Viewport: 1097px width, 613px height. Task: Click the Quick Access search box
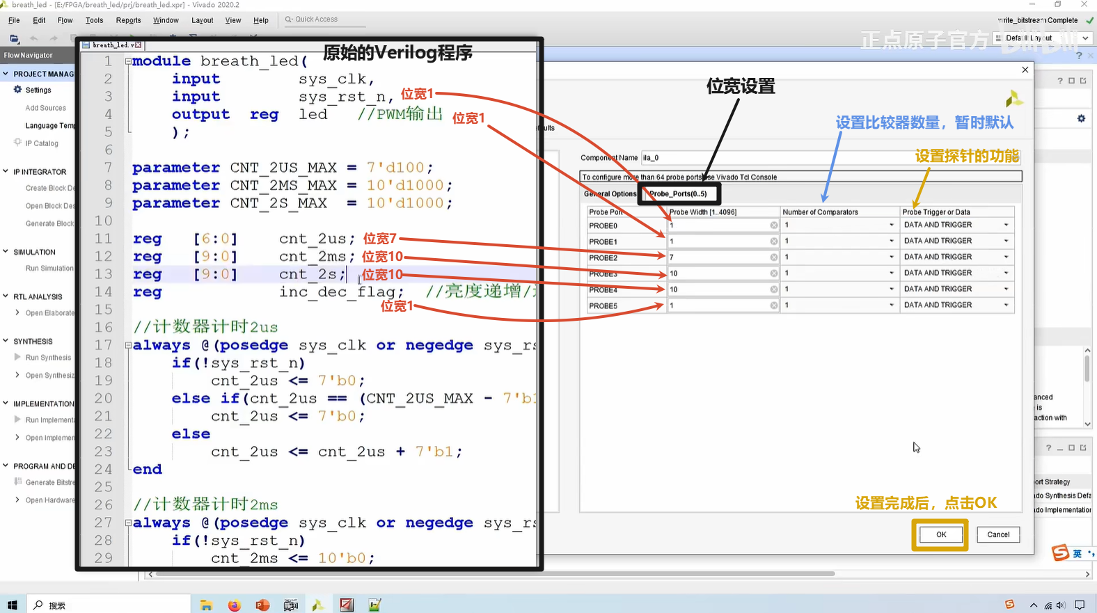coord(324,19)
